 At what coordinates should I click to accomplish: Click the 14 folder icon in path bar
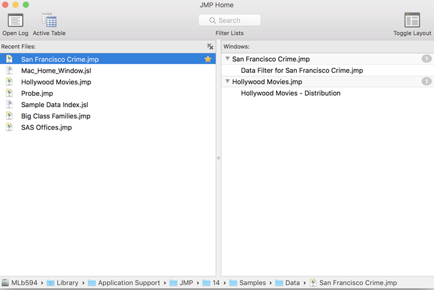coord(207,283)
